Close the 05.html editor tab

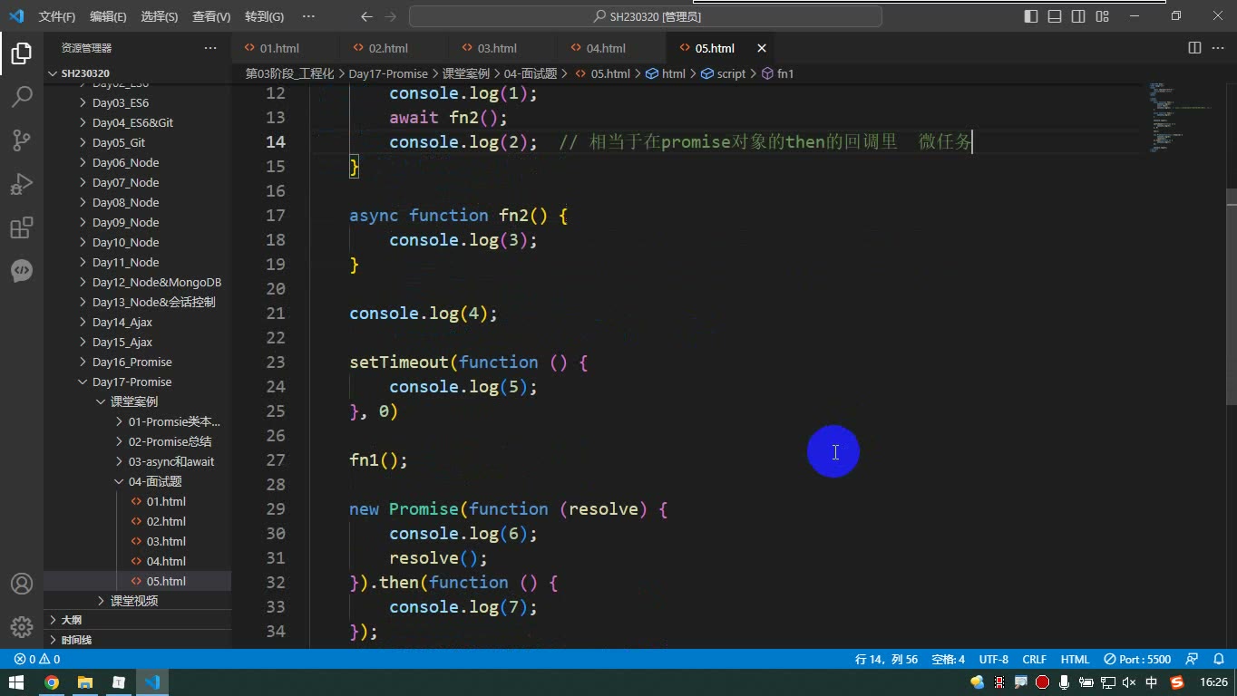point(762,48)
